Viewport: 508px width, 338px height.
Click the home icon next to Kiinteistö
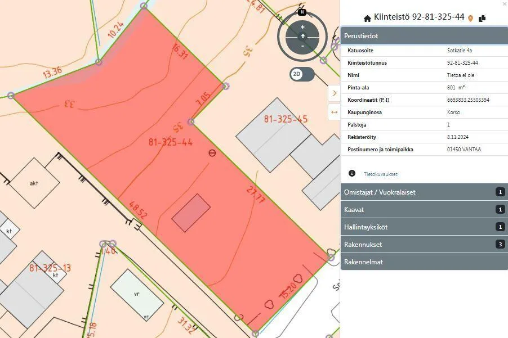[x=367, y=19]
